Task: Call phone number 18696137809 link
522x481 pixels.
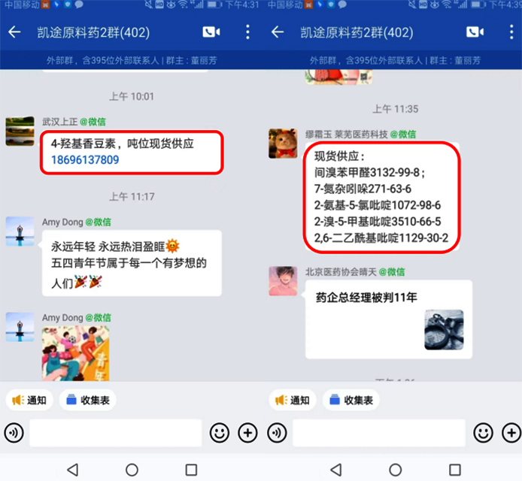Action: 85,160
